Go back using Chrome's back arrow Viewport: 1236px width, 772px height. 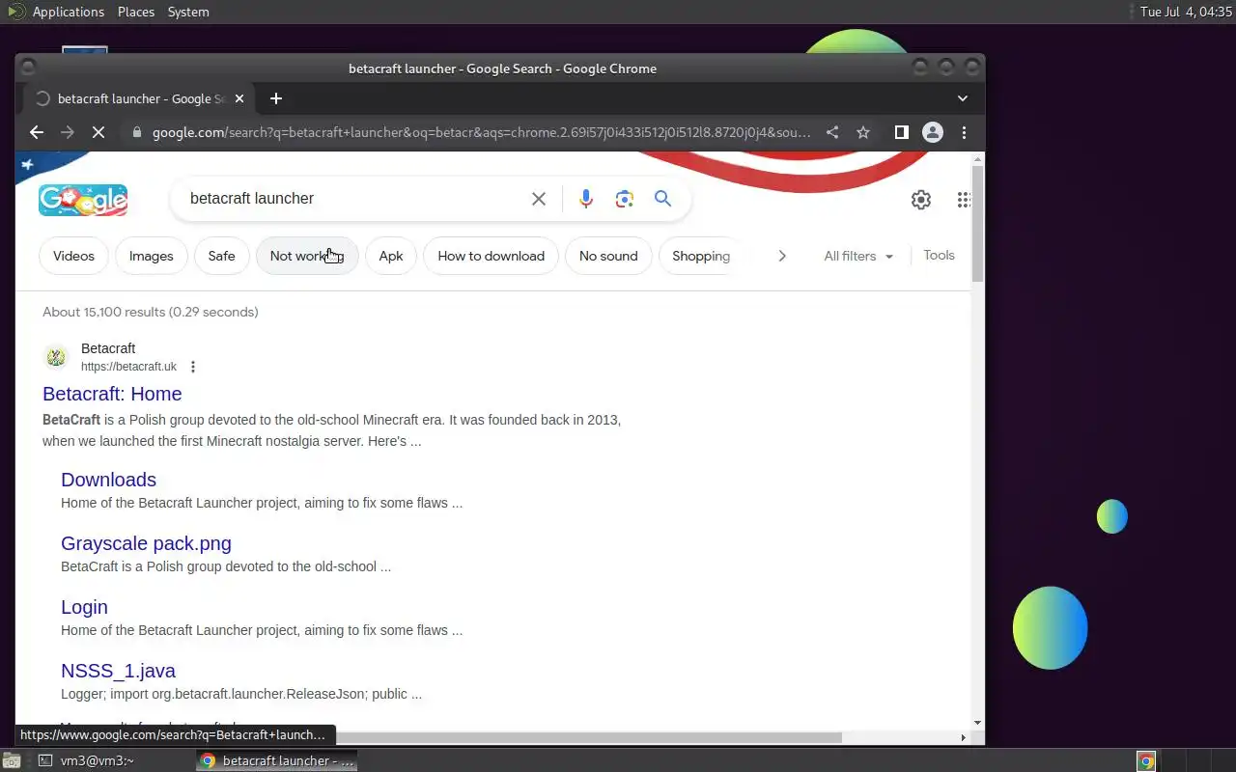point(37,132)
